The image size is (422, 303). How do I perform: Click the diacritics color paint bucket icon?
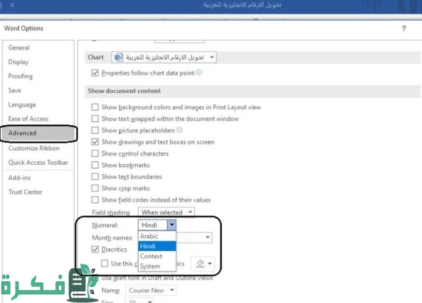point(200,263)
